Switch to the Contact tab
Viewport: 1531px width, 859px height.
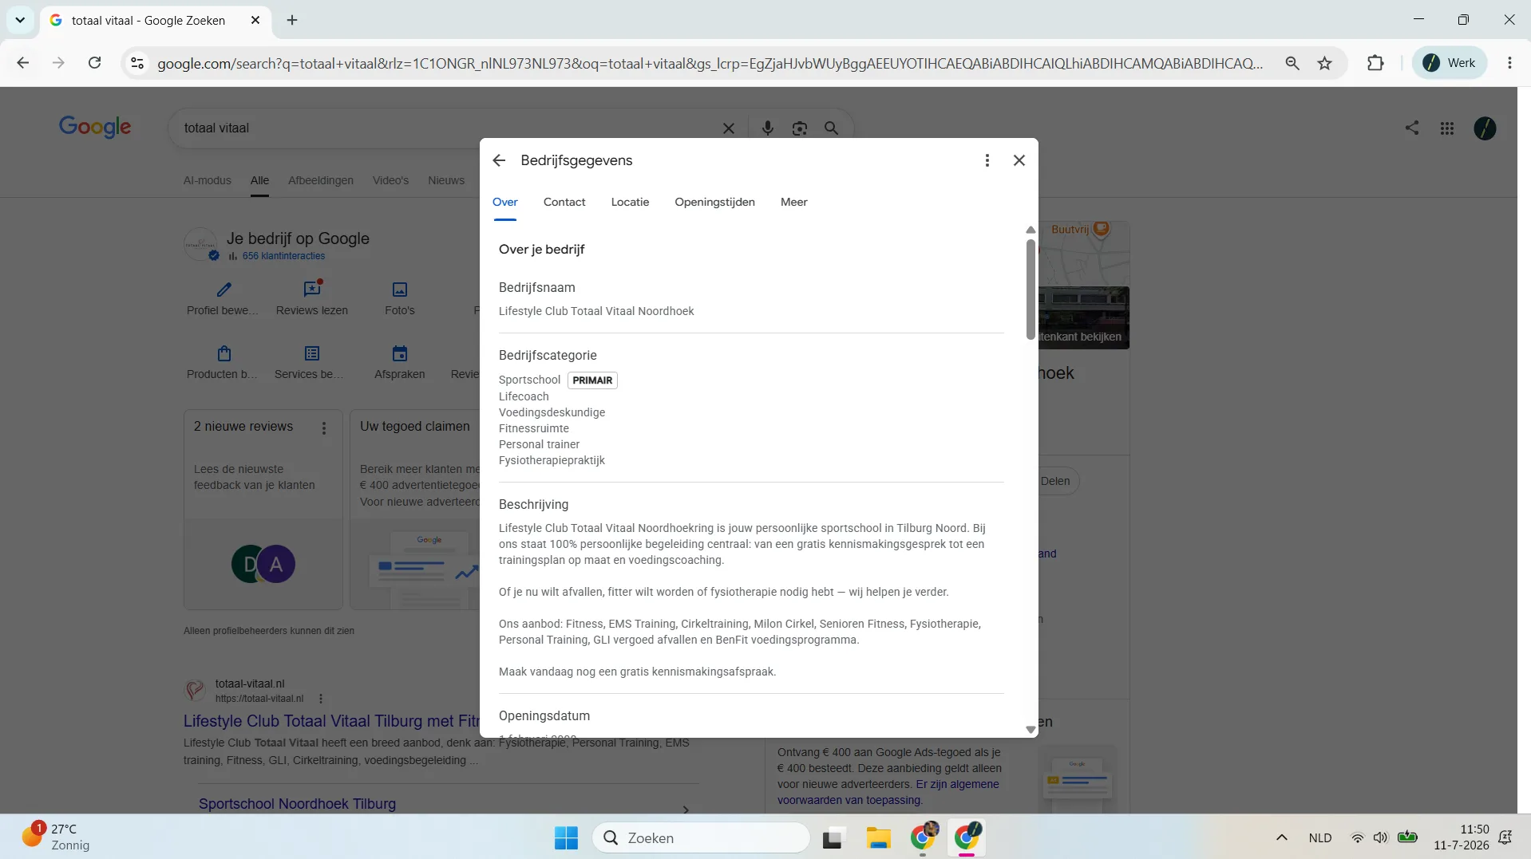coord(564,202)
